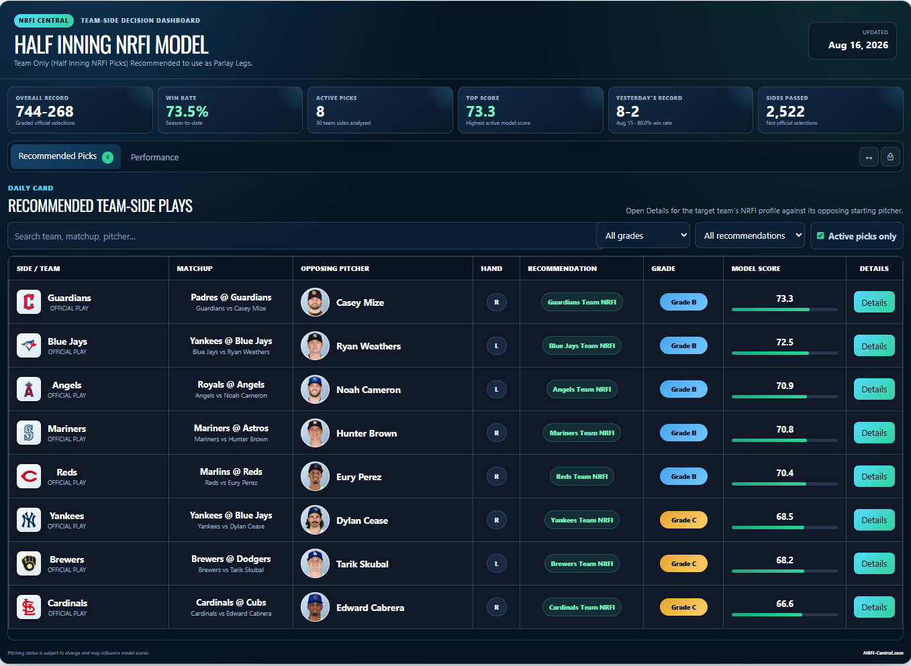Click the Cardinals 66.6 model score bar
The image size is (911, 666).
pyautogui.click(x=785, y=614)
